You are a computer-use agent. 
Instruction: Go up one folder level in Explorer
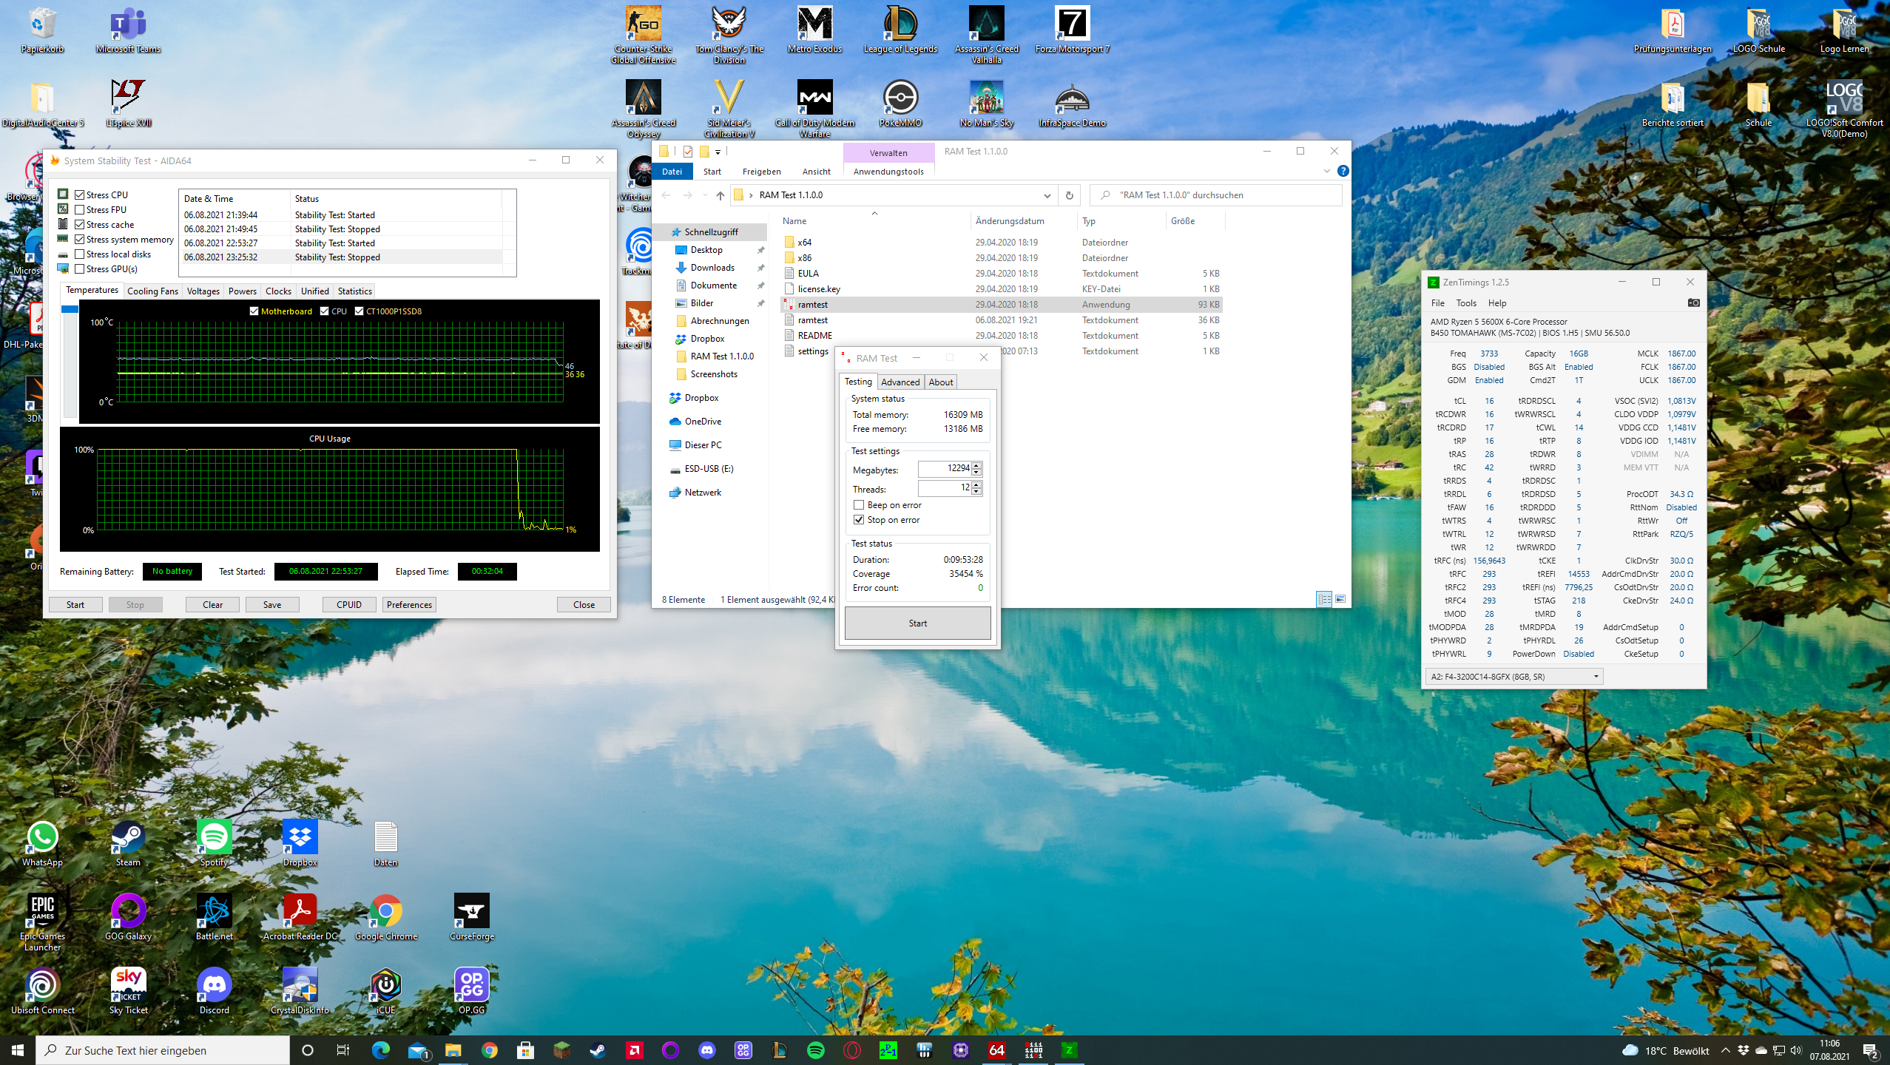(720, 195)
